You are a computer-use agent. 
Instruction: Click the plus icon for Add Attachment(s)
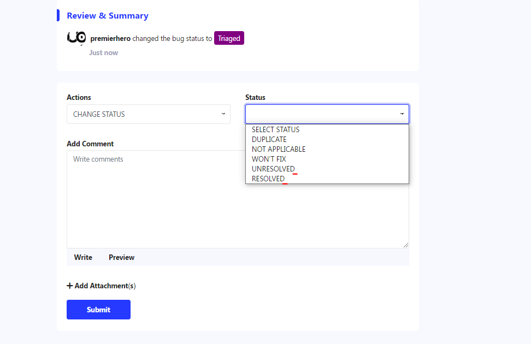[69, 286]
